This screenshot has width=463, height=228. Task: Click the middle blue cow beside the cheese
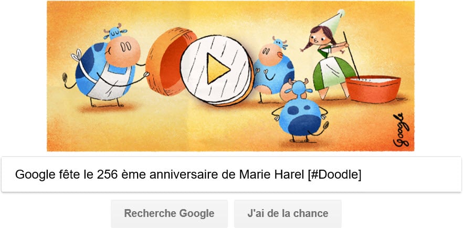(272, 70)
